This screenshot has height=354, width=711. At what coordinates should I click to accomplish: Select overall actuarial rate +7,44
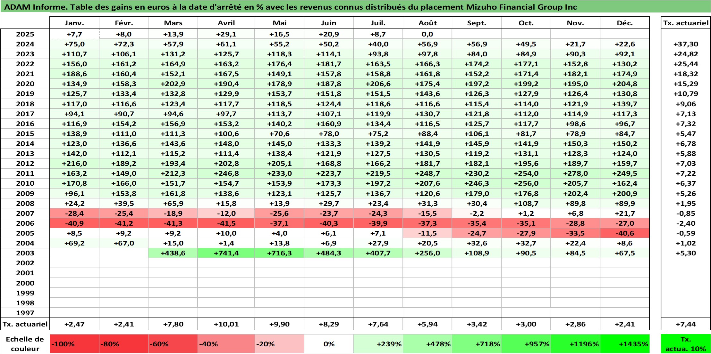coord(686,324)
